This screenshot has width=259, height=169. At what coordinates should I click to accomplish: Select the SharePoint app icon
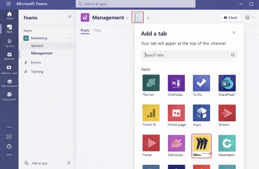pyautogui.click(x=227, y=83)
